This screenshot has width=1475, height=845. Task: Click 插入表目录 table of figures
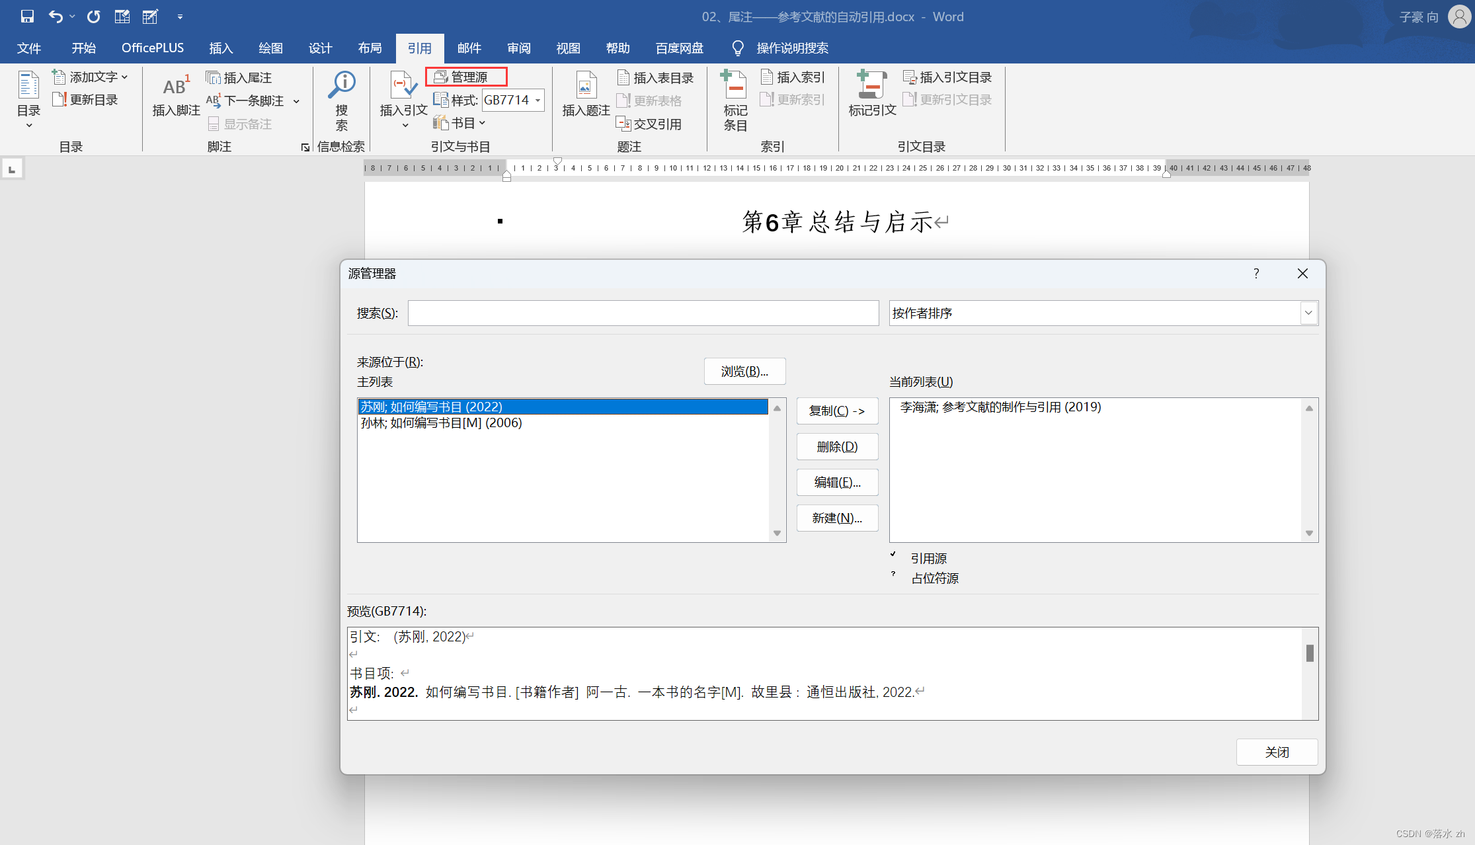point(655,78)
